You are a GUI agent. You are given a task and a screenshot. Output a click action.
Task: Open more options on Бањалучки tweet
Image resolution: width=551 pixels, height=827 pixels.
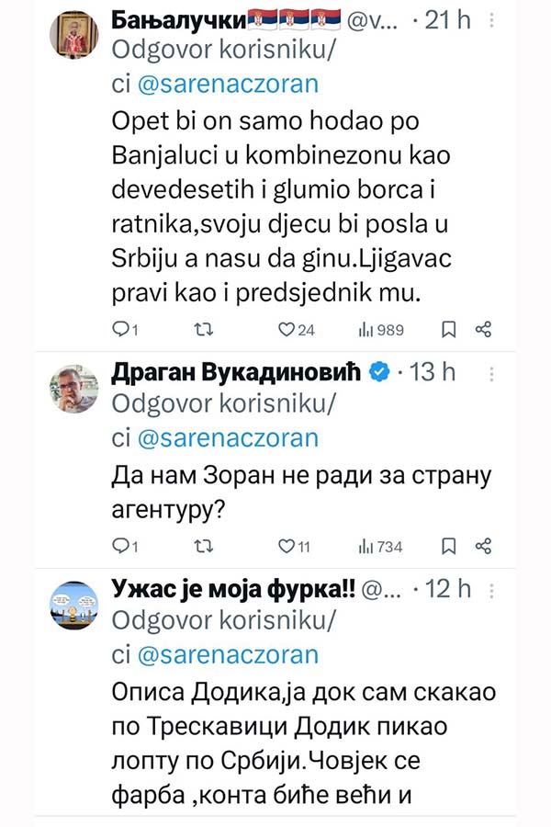pyautogui.click(x=493, y=19)
